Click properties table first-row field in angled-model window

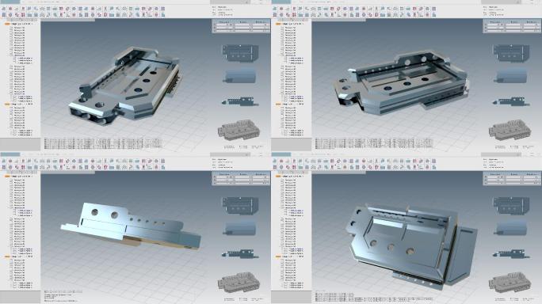point(241,25)
